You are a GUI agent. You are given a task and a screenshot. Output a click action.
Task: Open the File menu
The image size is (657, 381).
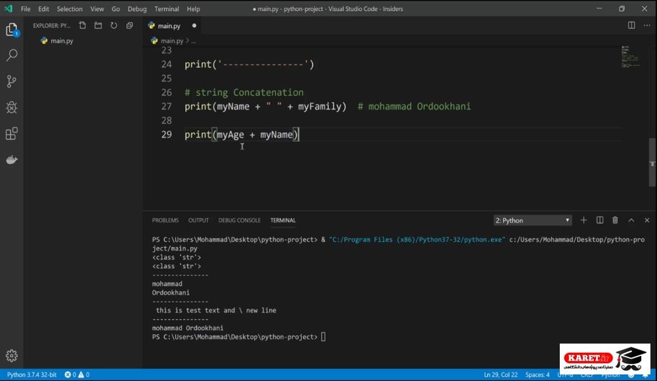coord(26,9)
